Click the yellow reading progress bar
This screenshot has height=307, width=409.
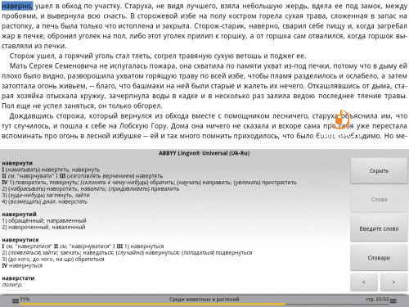coord(153,304)
